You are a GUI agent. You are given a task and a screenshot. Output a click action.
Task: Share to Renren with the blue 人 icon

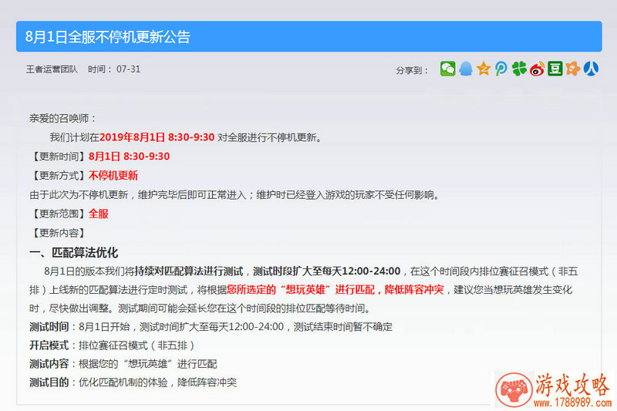tap(591, 69)
